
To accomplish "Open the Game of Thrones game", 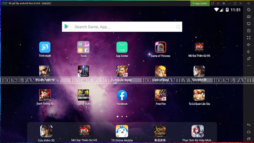I will [161, 47].
